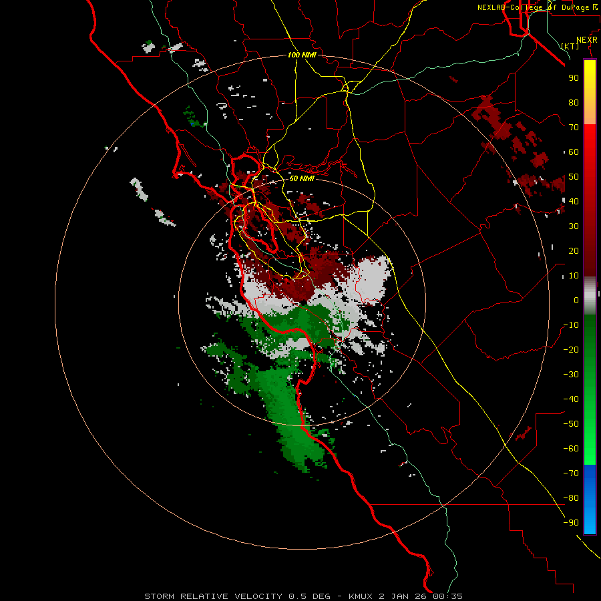Click the -90 scale value
Image resolution: width=601 pixels, height=601 pixels.
pos(571,523)
